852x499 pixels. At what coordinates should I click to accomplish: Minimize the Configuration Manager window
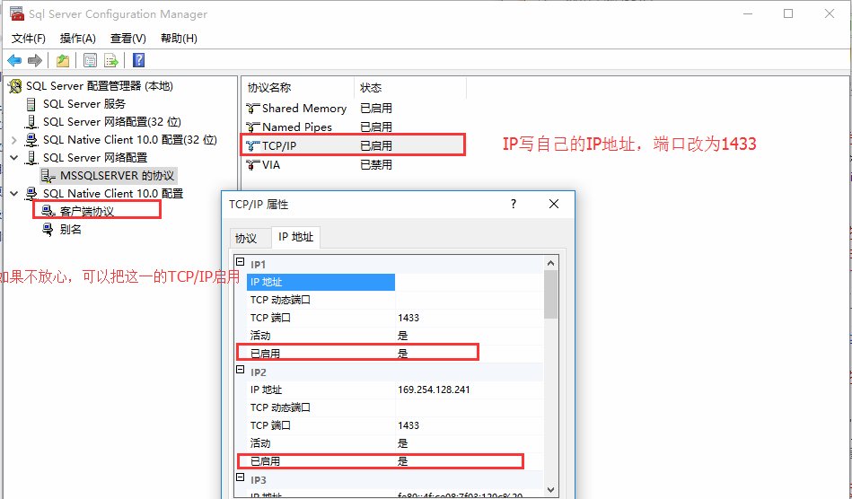[748, 13]
